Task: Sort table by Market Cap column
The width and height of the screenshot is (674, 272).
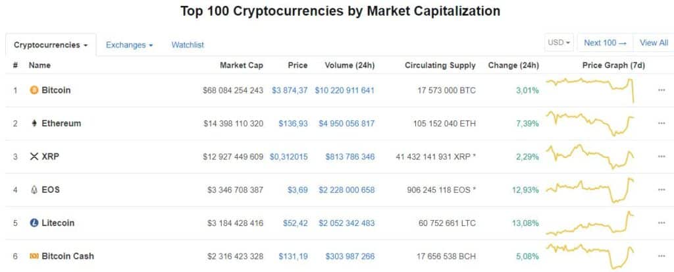Action: pyautogui.click(x=242, y=65)
